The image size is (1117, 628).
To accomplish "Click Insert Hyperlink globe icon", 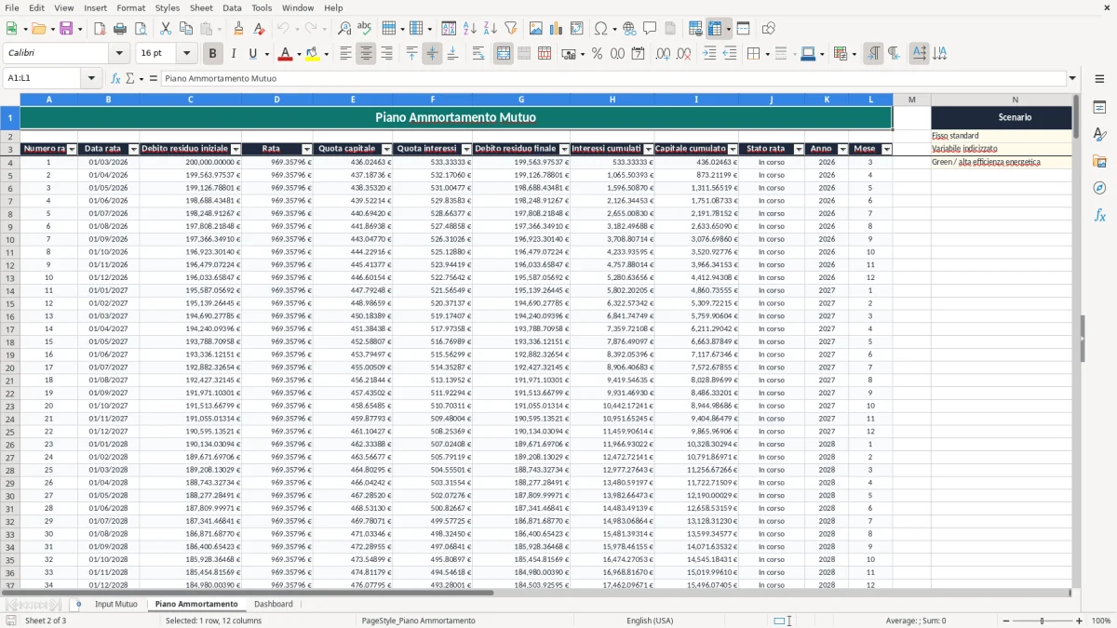I will [629, 29].
